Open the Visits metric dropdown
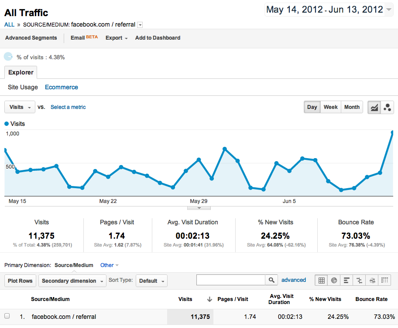Screen dimensions: 398x328 (20, 107)
